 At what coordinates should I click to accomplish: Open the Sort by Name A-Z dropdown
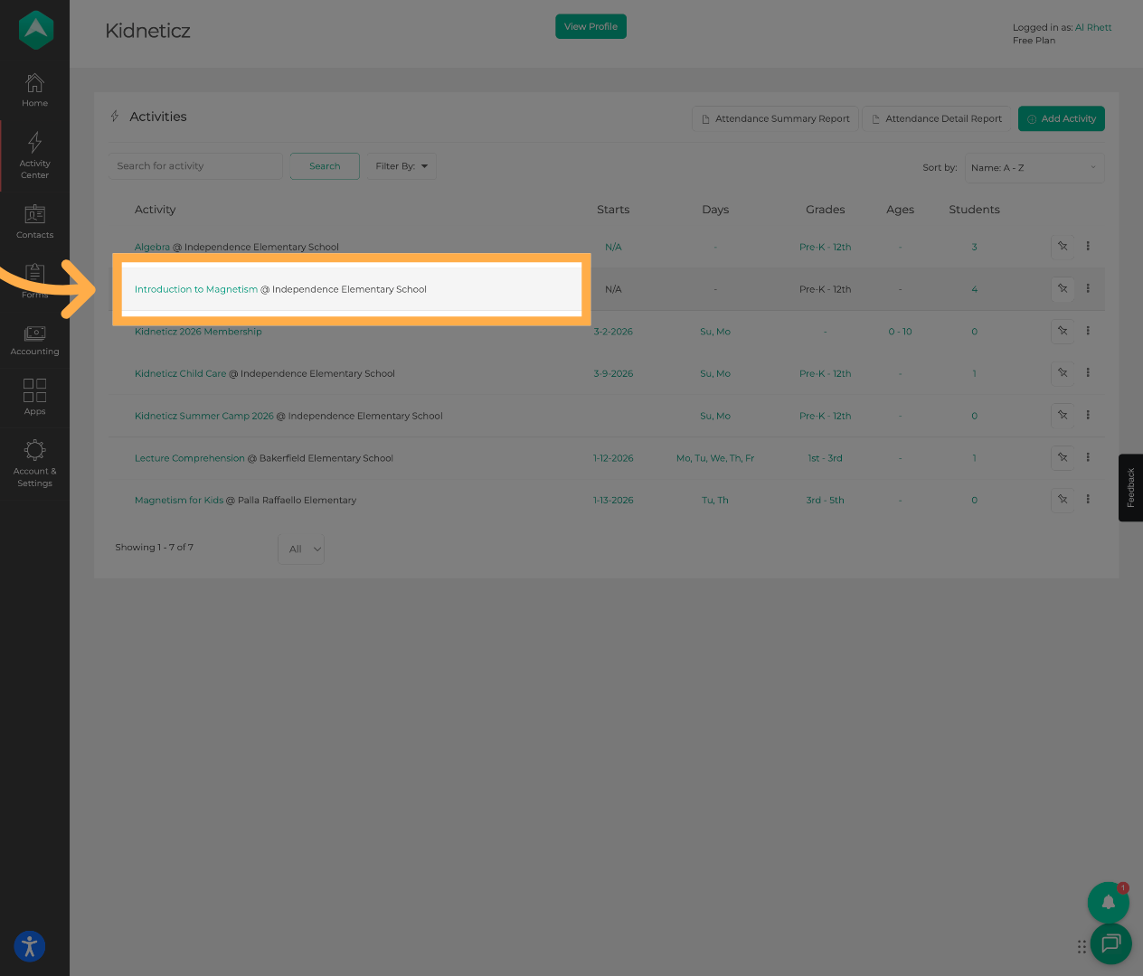1034,168
